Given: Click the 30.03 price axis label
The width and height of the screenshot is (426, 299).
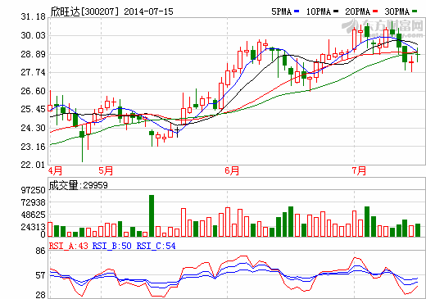Looking at the screenshot, I should click(33, 35).
